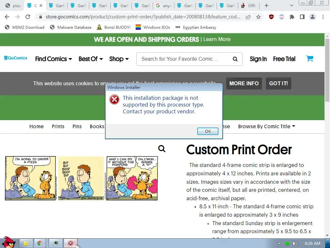
Task: Open the Pins store menu item
Action: 77,126
